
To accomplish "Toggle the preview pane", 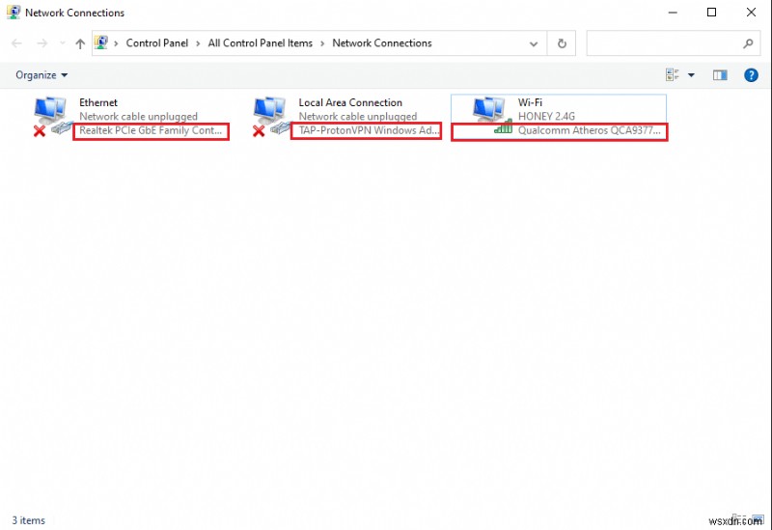I will [x=720, y=75].
